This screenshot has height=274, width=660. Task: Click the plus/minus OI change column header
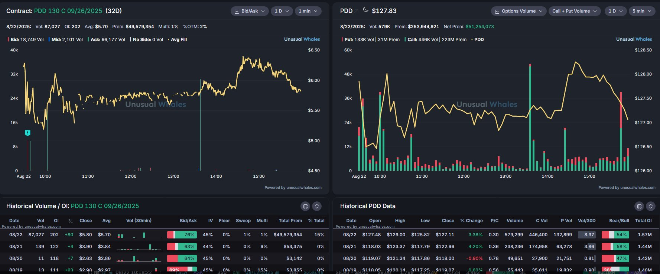coord(70,221)
